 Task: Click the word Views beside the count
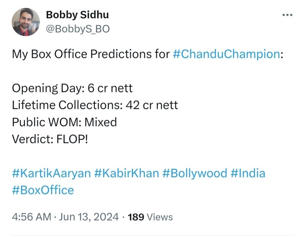[x=160, y=217]
